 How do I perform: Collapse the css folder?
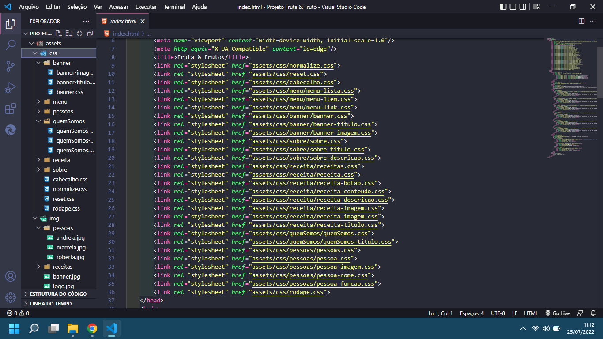coord(58,53)
